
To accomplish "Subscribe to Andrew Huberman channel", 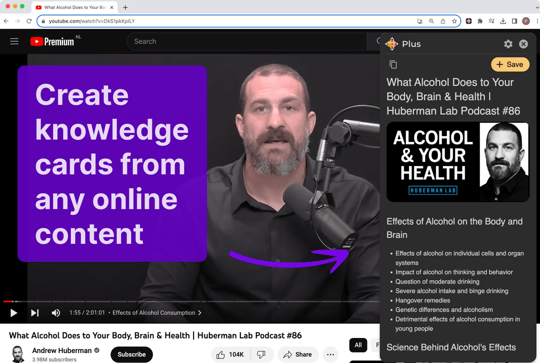I will pos(131,354).
